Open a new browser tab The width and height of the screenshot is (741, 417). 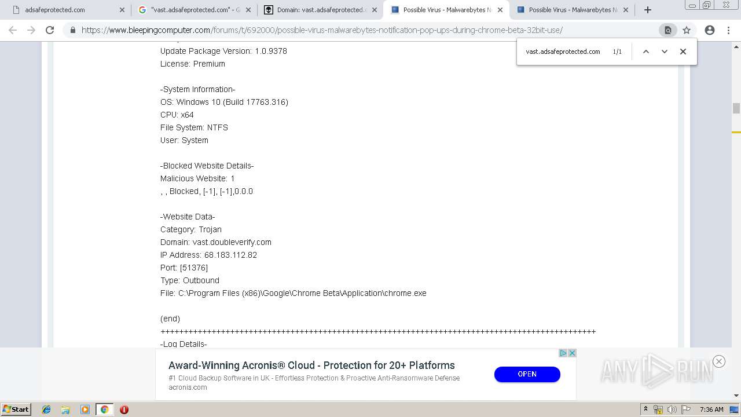click(x=648, y=10)
